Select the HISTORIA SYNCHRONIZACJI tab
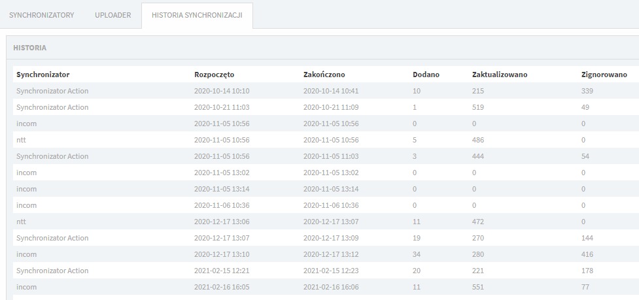639x300 pixels. [x=198, y=16]
